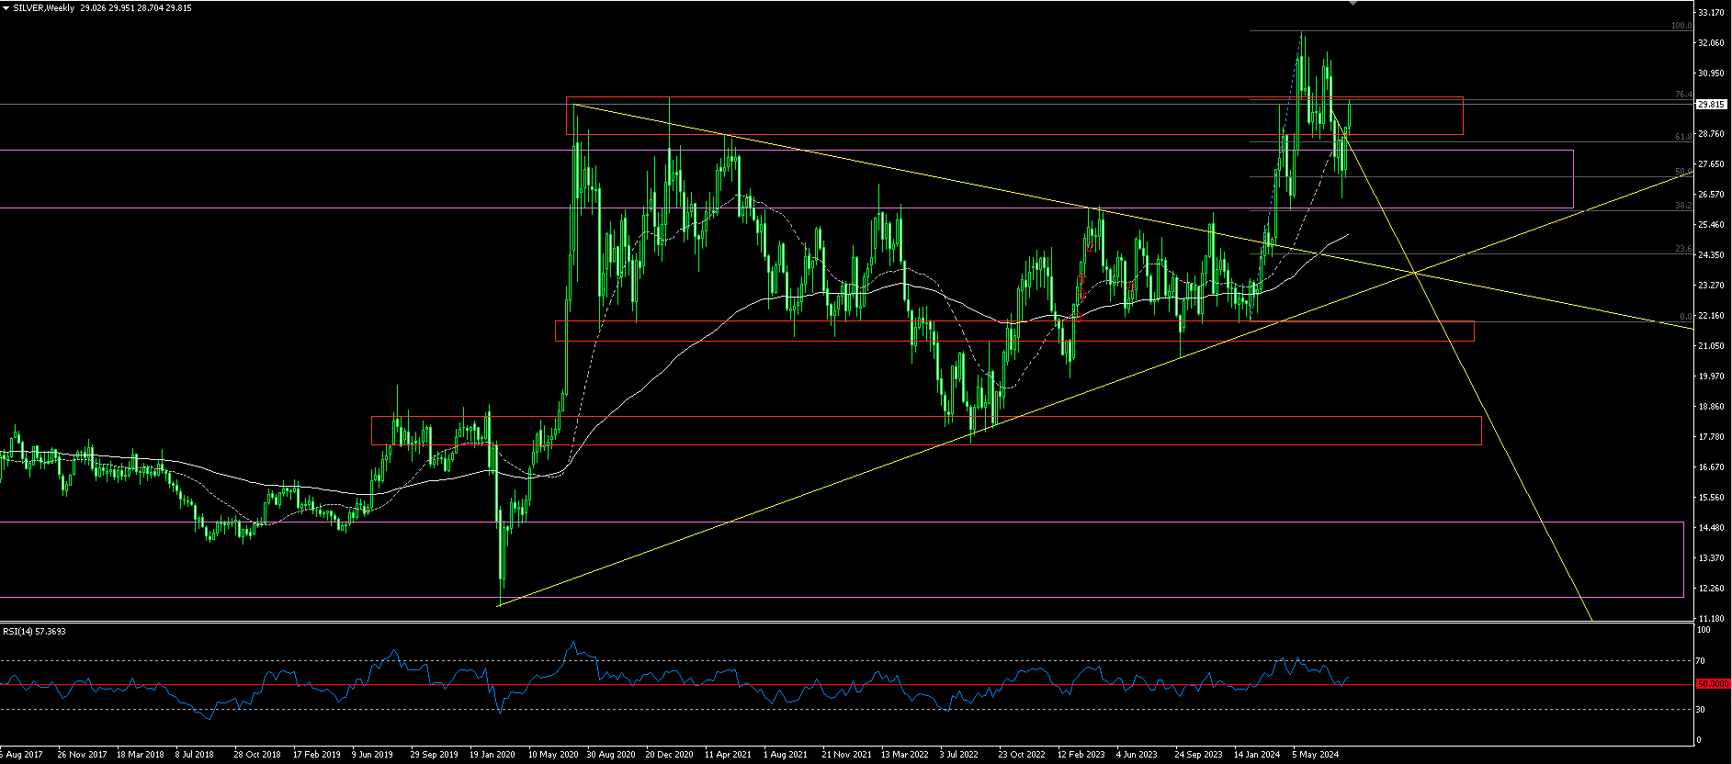Click the 24.350 price axis label

pyautogui.click(x=1711, y=255)
